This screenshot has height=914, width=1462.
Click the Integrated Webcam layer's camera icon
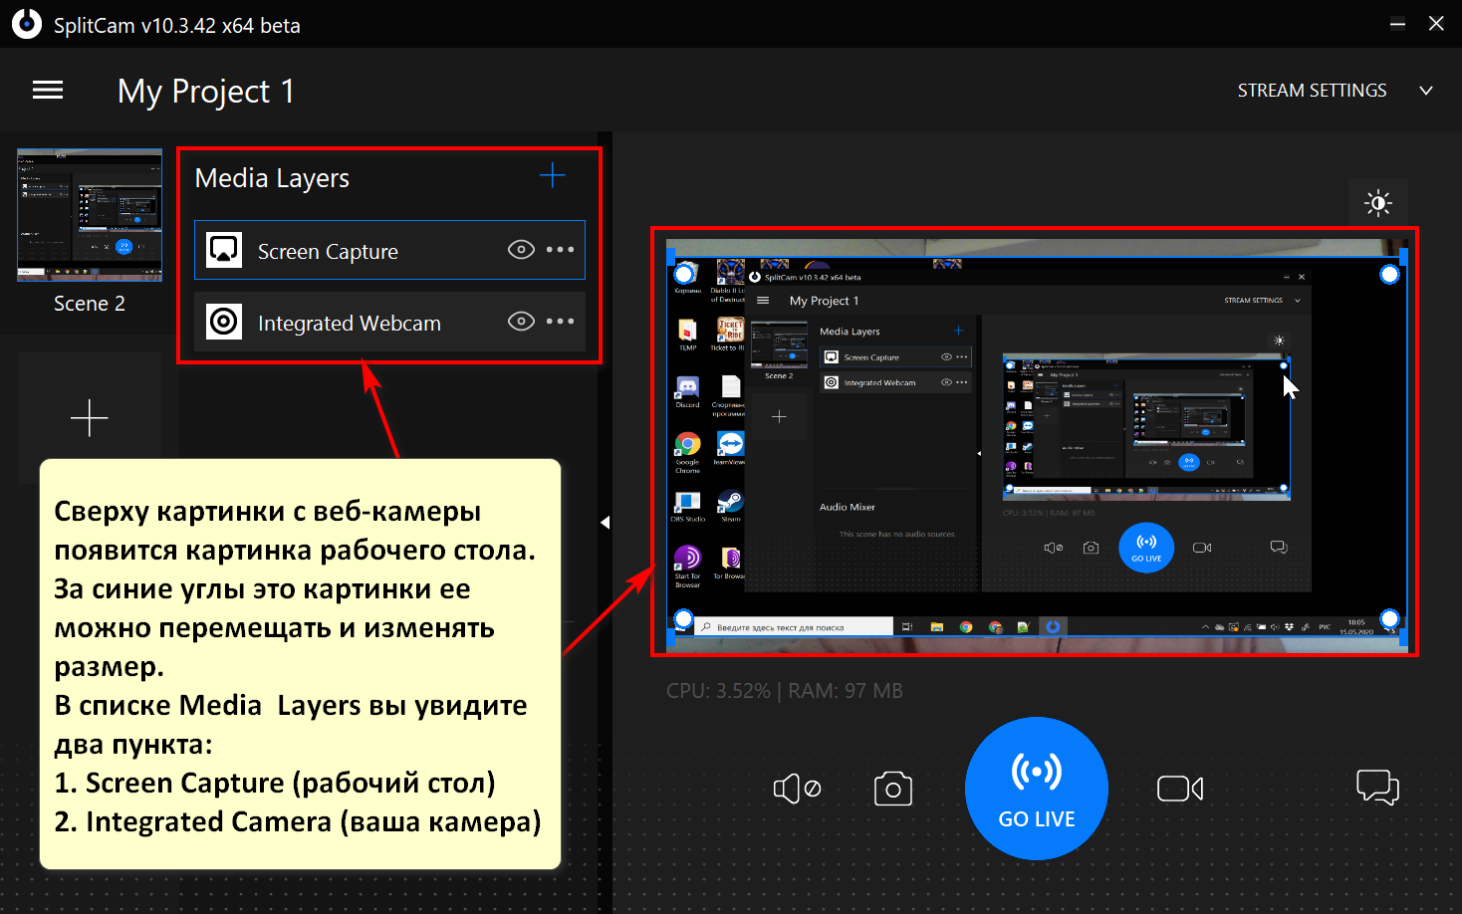coord(224,322)
